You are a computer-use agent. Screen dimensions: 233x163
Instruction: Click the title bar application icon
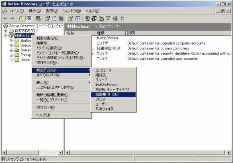click(x=4, y=4)
